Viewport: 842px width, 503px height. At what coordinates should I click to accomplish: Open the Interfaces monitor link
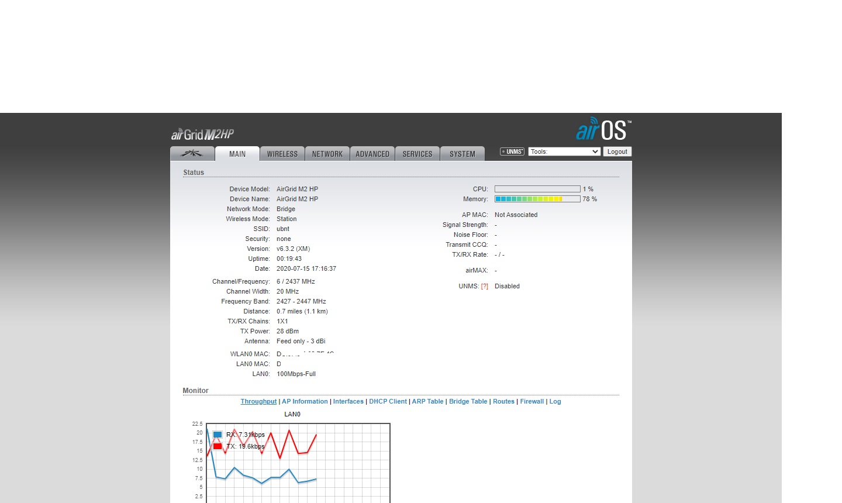click(x=348, y=401)
